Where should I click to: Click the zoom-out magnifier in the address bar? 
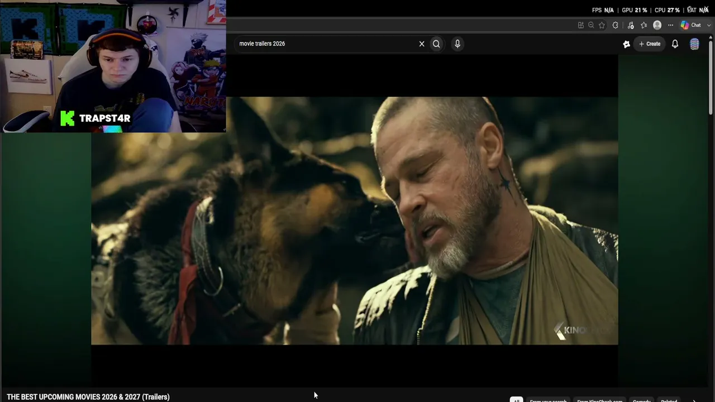coord(591,25)
